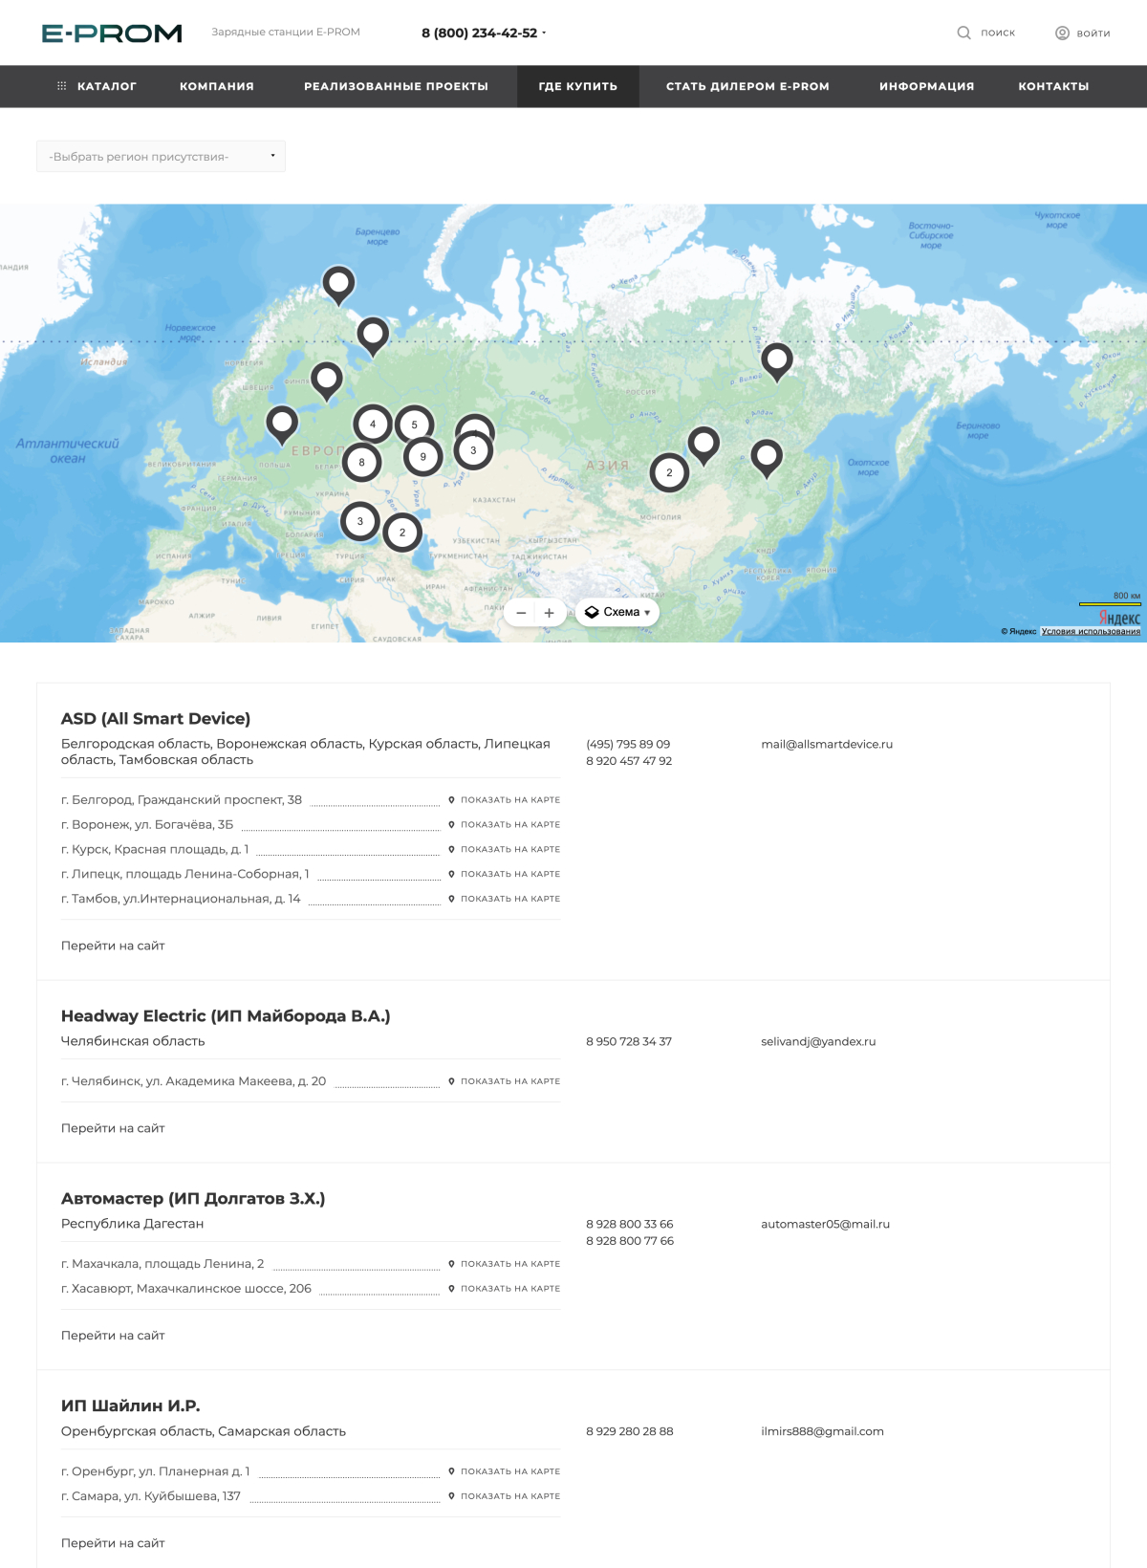The height and width of the screenshot is (1568, 1147).
Task: Expand the phone number dropdown arrow
Action: point(544,33)
